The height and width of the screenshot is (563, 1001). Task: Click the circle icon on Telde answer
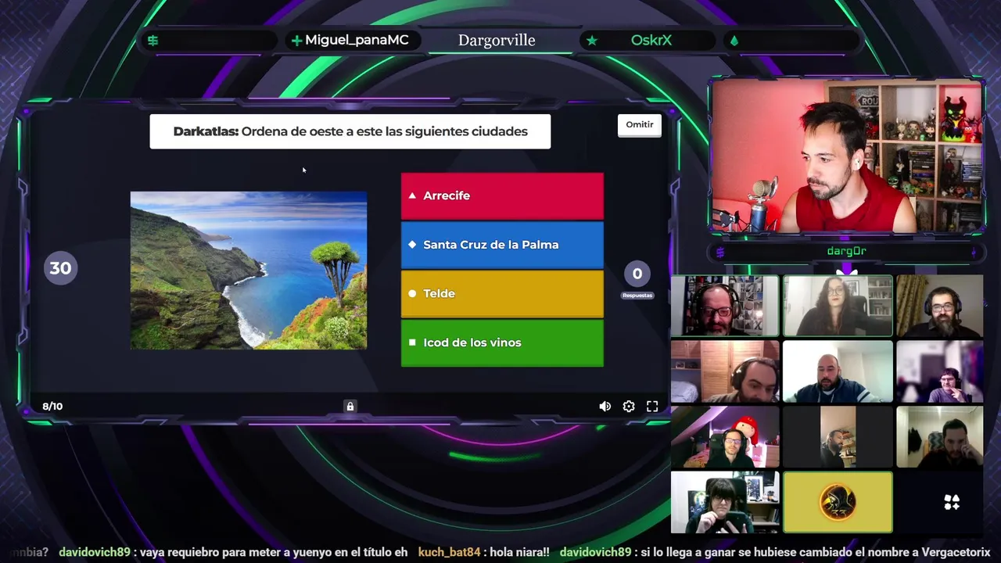coord(412,293)
